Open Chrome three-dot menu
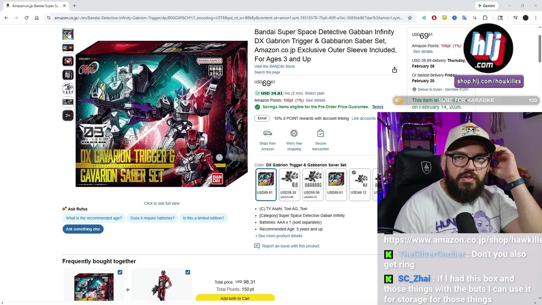This screenshot has height=305, width=542. click(536, 18)
